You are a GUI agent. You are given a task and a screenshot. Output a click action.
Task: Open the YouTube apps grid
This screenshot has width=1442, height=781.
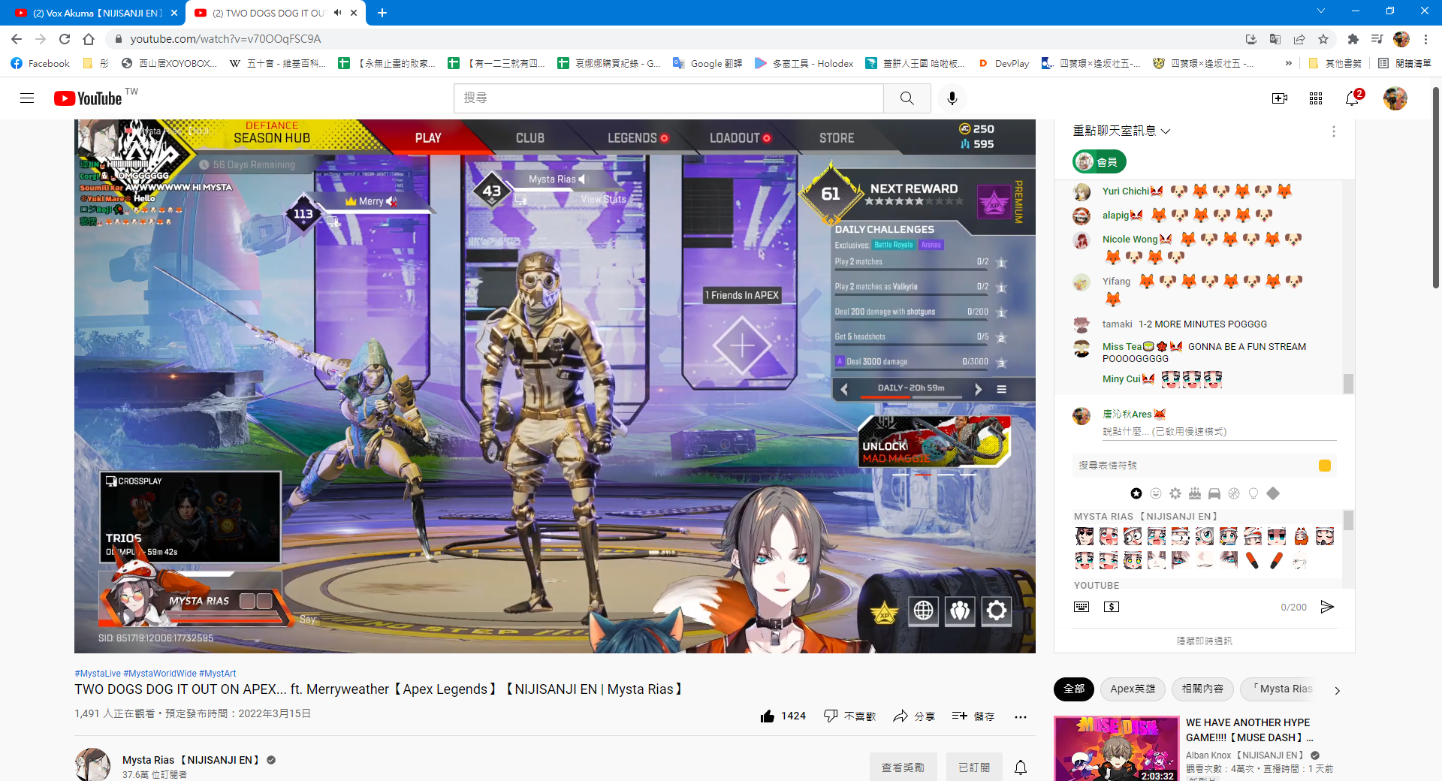coord(1316,98)
